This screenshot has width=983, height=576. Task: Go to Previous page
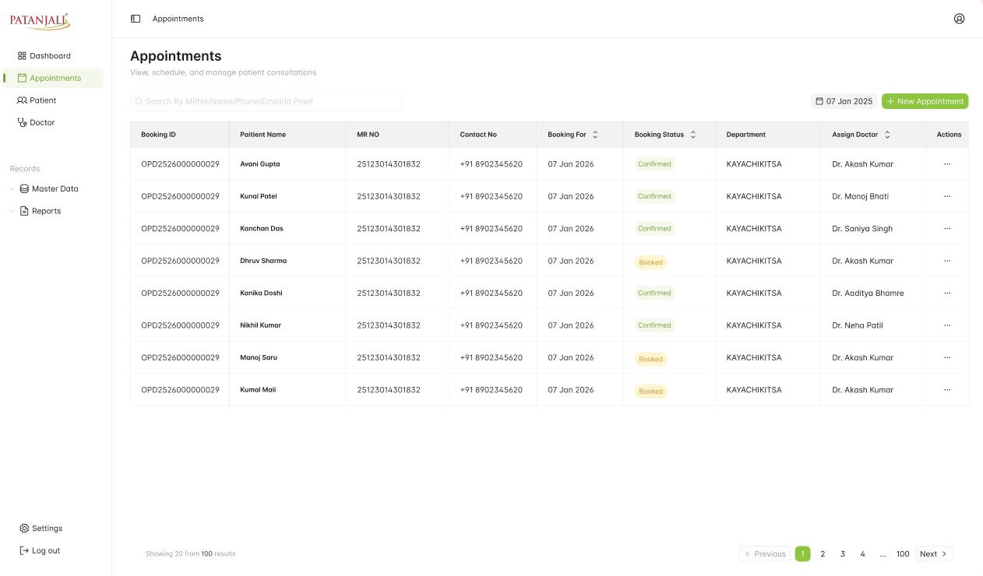(764, 554)
